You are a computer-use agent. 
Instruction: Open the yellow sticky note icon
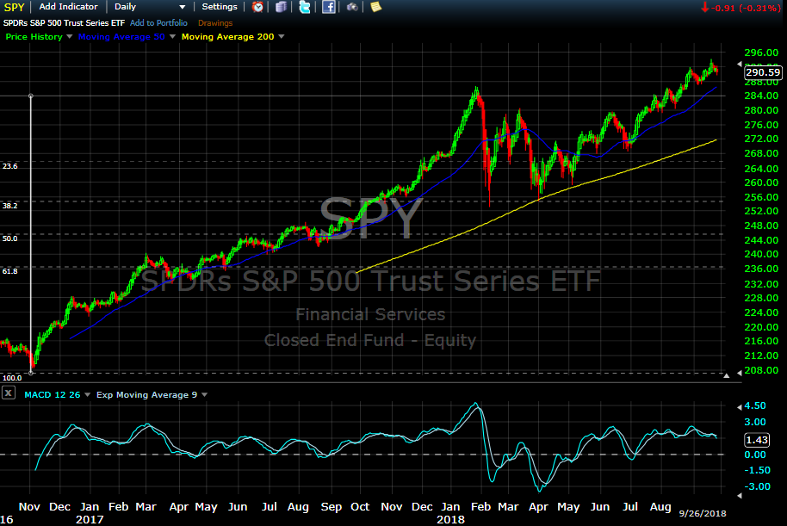376,7
